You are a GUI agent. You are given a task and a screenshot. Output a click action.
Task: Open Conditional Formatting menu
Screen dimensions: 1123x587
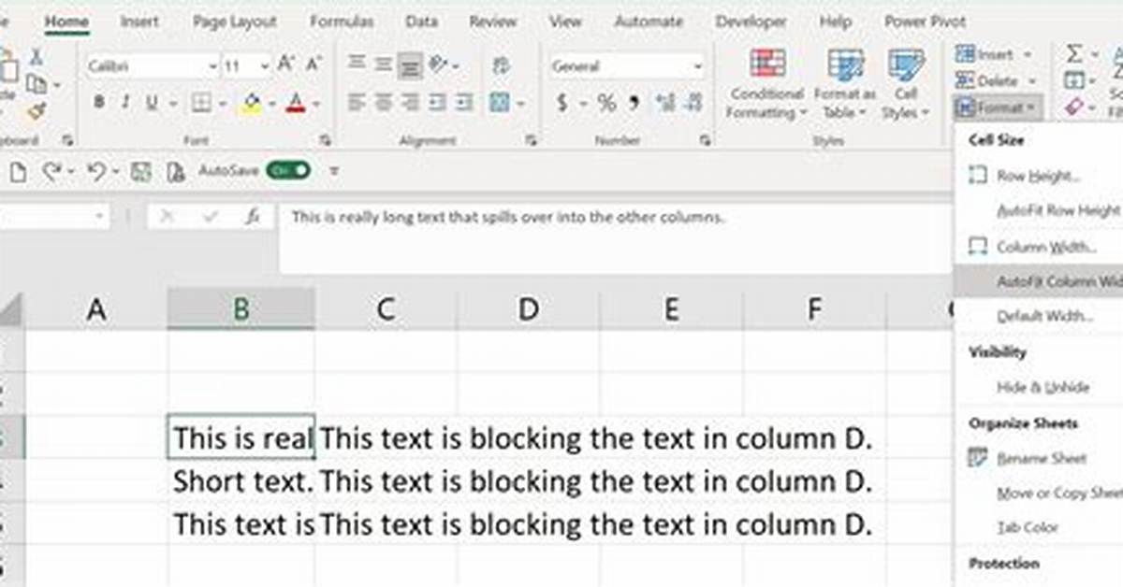pyautogui.click(x=767, y=84)
